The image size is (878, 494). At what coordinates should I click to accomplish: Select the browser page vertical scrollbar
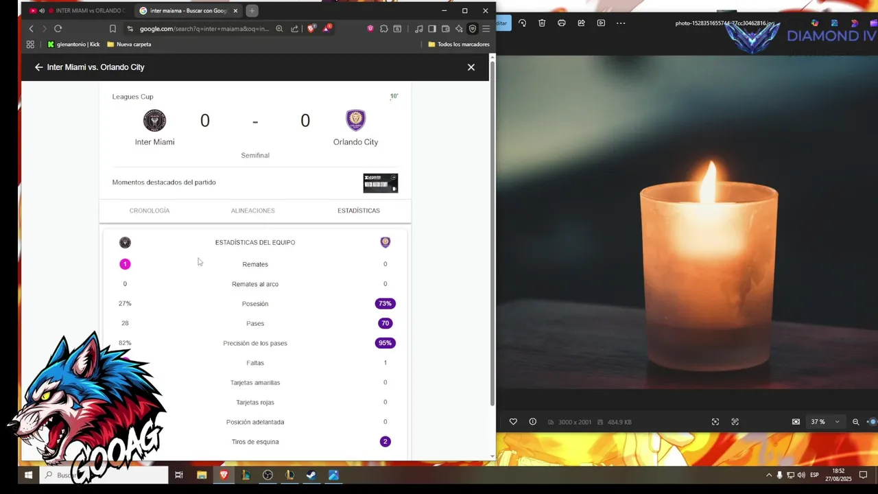click(492, 233)
